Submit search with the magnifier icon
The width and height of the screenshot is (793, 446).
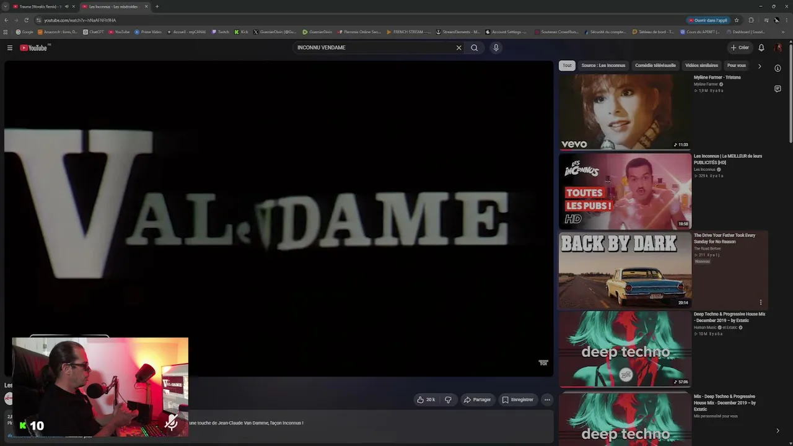(x=475, y=48)
